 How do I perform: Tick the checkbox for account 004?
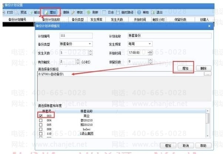[x=41, y=120]
